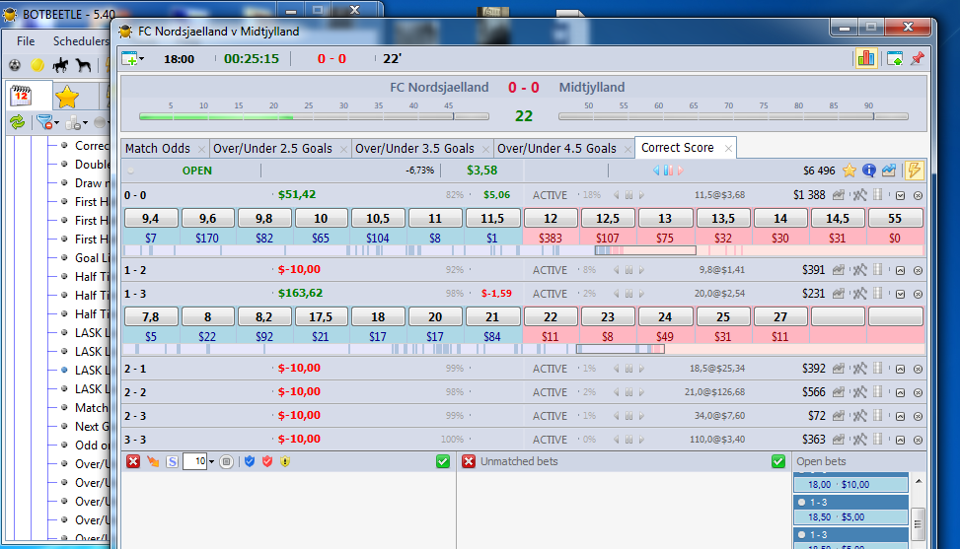Open the filter dropdown in BOTBEETLE window
Image resolution: width=960 pixels, height=549 pixels.
pos(56,123)
